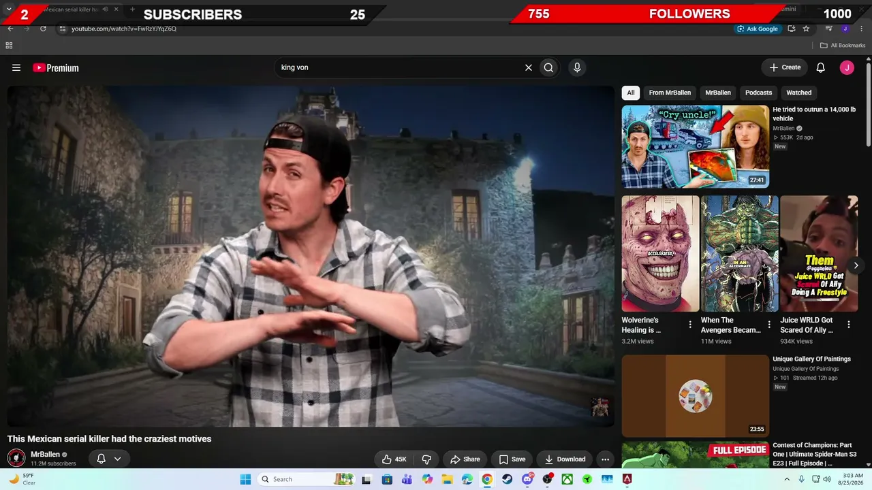Download the video
The image size is (872, 490).
(x=565, y=459)
